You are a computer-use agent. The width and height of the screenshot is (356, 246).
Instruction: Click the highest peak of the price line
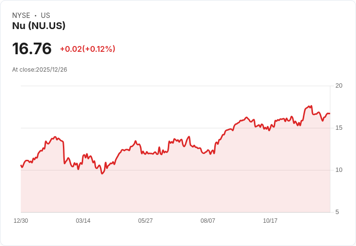point(311,106)
